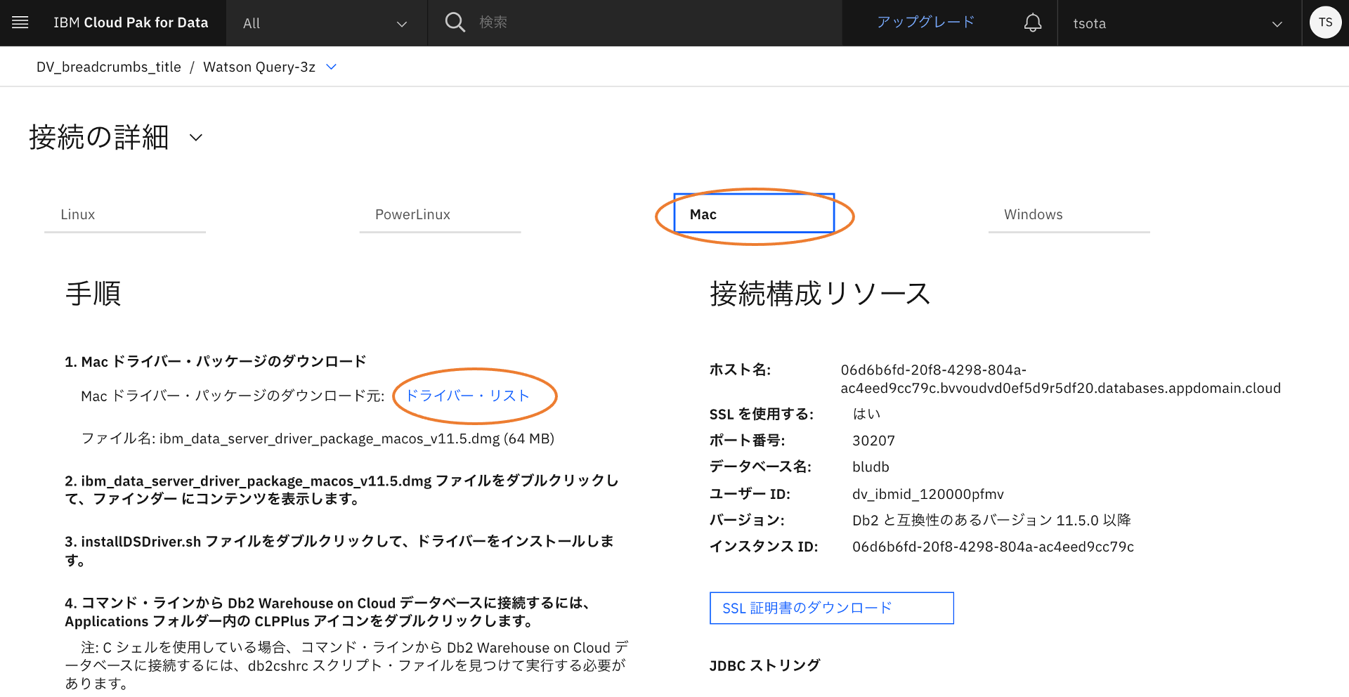Select the Mac tab

[754, 214]
